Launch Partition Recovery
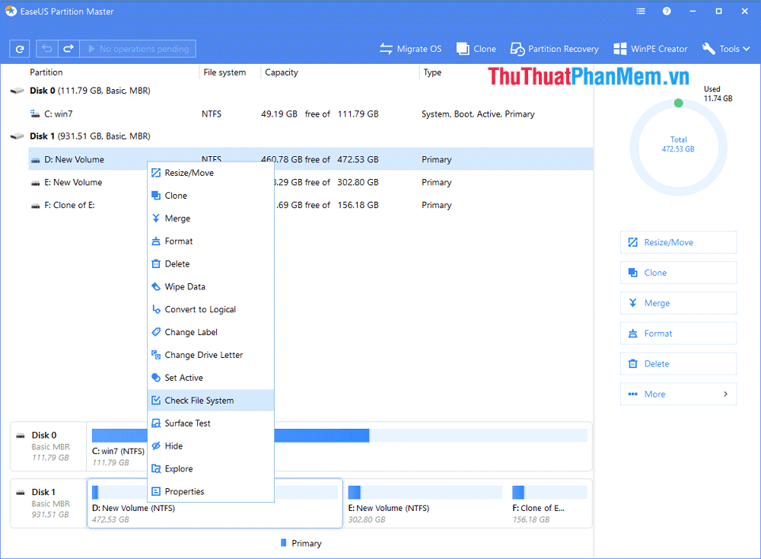This screenshot has width=761, height=559. point(554,48)
